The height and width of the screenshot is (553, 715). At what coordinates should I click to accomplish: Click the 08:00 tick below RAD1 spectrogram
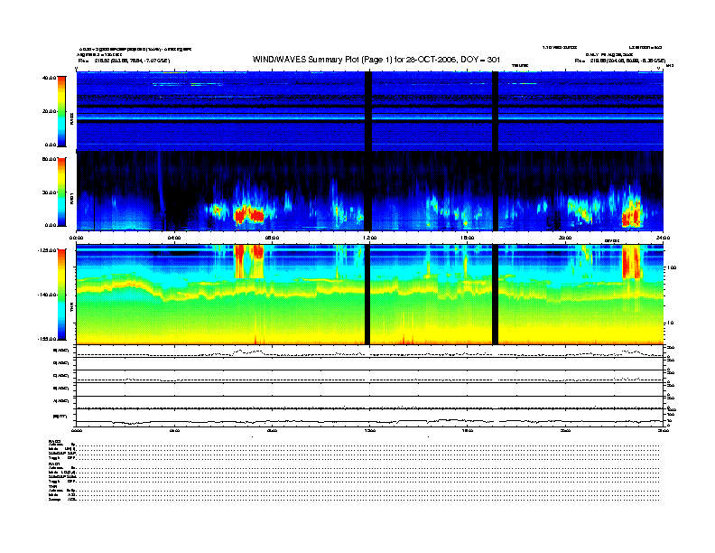click(272, 238)
